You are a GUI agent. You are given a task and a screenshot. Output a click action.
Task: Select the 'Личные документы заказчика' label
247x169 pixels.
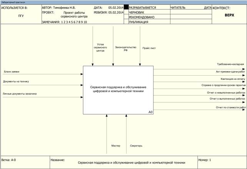[20, 94]
